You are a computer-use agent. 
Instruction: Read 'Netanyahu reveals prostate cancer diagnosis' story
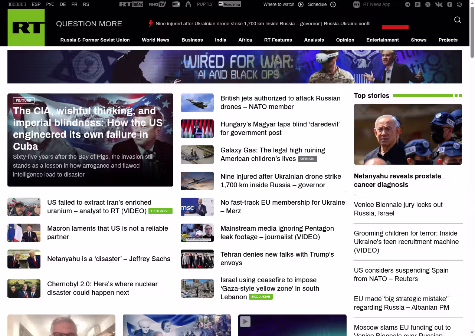coord(397,180)
